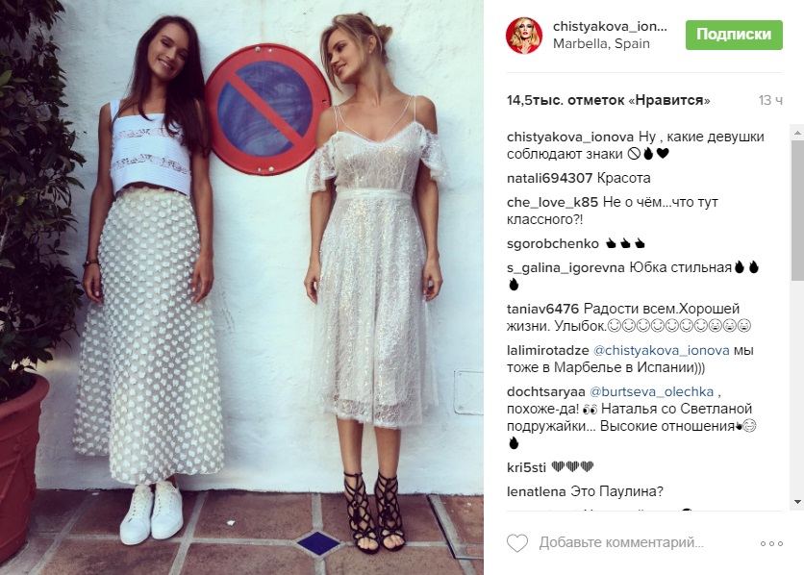The image size is (804, 575).
Task: Click the heart like icon
Action: tap(516, 542)
